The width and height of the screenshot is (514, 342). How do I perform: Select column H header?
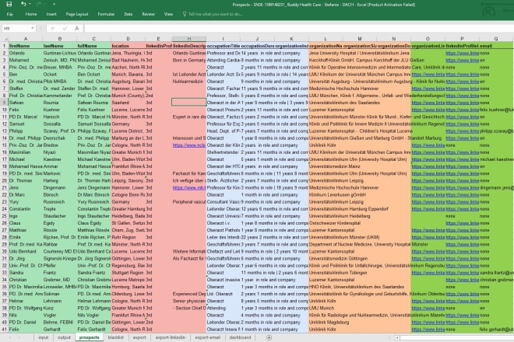pyautogui.click(x=189, y=39)
